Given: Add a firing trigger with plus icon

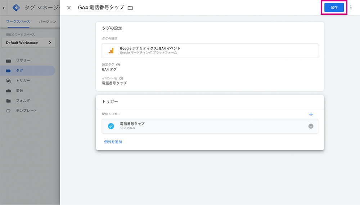Looking at the screenshot, I should (311, 114).
